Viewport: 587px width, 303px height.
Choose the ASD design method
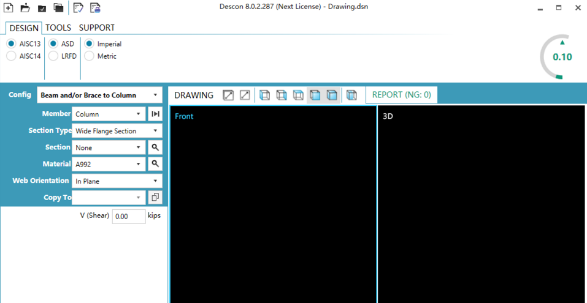(x=53, y=43)
